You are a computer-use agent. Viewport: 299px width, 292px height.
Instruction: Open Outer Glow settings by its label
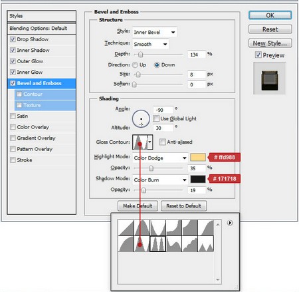click(x=30, y=61)
